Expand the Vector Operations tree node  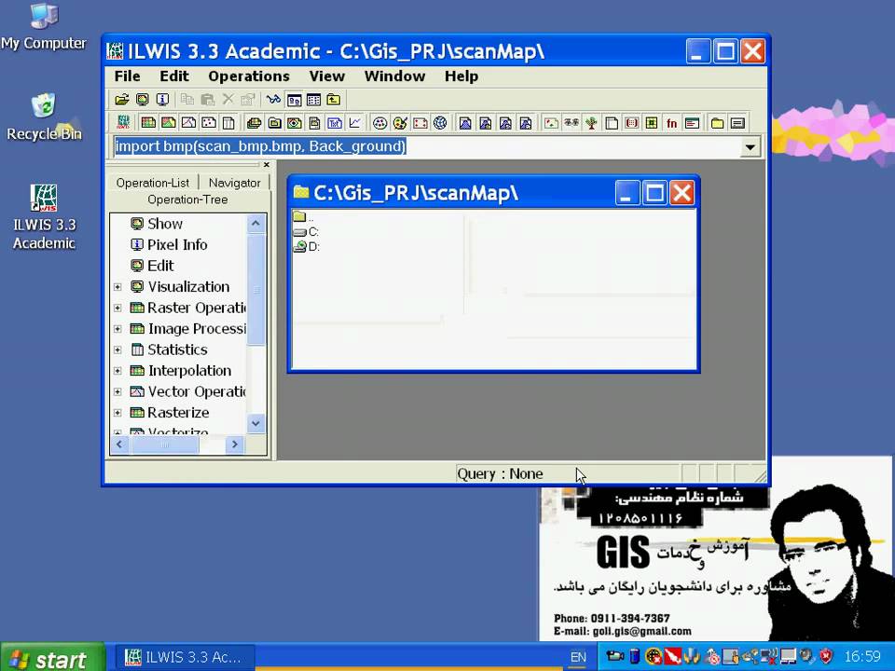117,392
